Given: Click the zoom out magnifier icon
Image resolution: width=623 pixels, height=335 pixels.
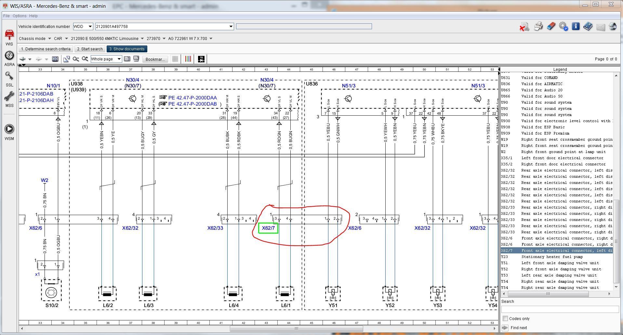Looking at the screenshot, I should (76, 59).
